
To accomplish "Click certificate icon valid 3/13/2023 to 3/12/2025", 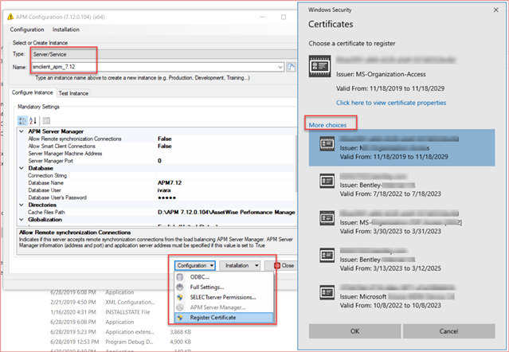I will pyautogui.click(x=327, y=256).
